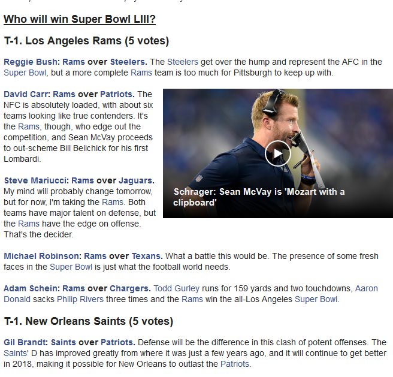Play the Sean McVay video
The image size is (393, 377).
[x=278, y=153]
